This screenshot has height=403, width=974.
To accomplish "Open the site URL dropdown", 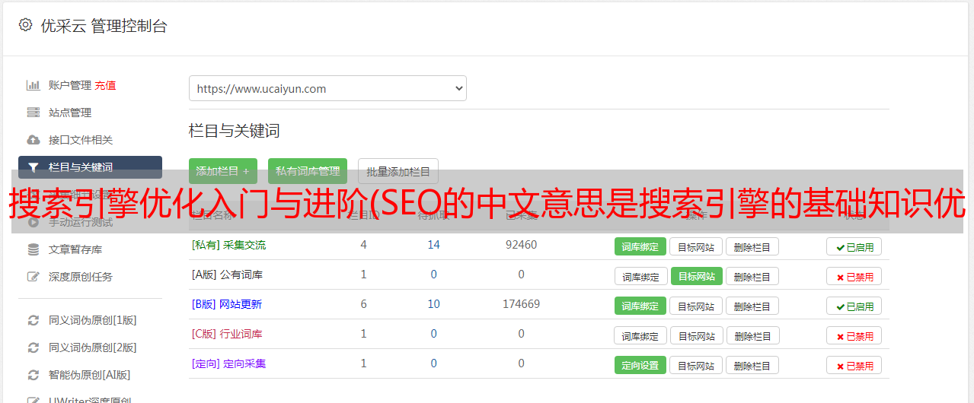I will pyautogui.click(x=327, y=88).
